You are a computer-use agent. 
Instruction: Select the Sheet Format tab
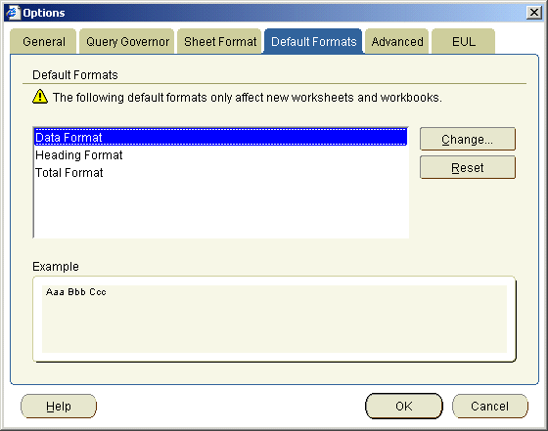220,41
